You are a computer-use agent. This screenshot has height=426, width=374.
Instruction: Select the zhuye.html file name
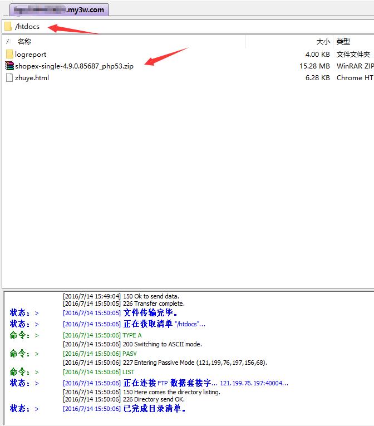point(32,78)
